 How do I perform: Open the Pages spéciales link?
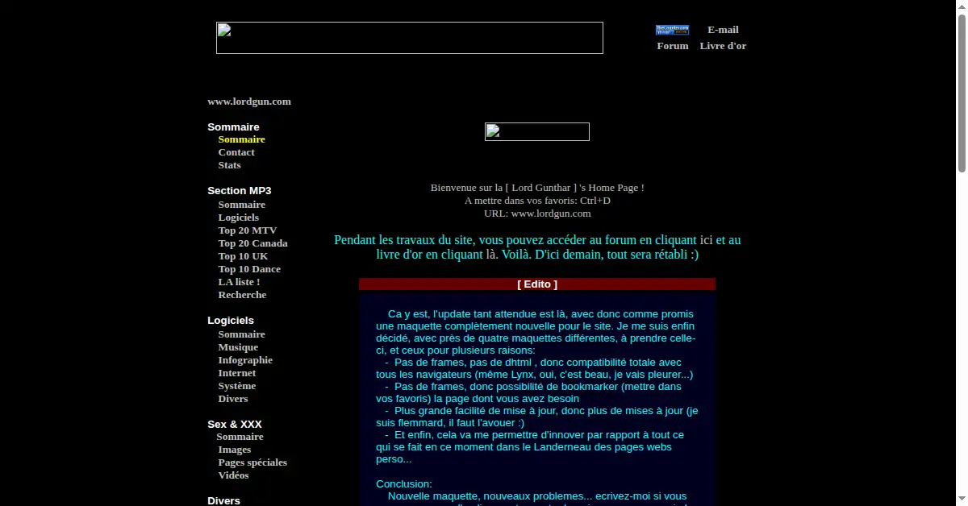pyautogui.click(x=252, y=462)
